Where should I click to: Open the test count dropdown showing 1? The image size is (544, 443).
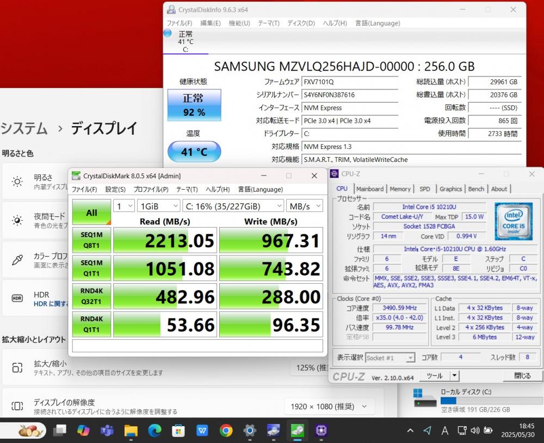[124, 206]
